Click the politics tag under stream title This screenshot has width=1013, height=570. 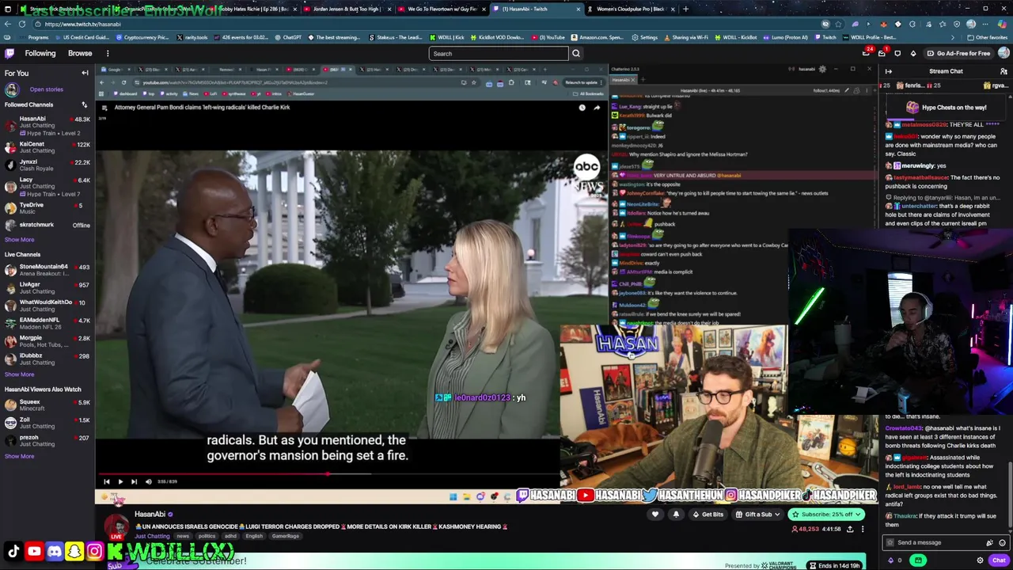207,536
